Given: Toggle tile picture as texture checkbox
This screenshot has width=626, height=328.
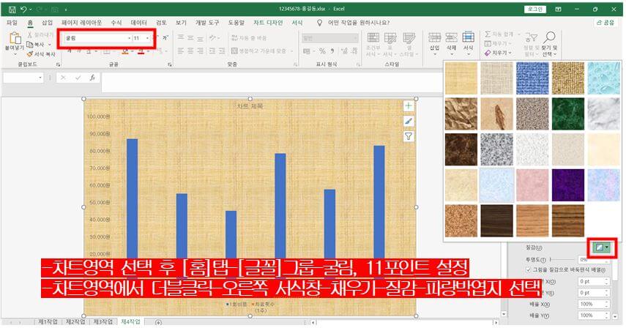Looking at the screenshot, I should (x=529, y=270).
